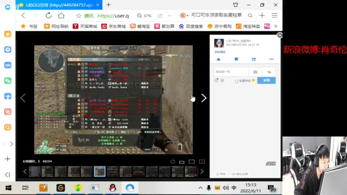The image size is (347, 195).
Task: Expand more bookmarks with double chevron
Action: [276, 26]
